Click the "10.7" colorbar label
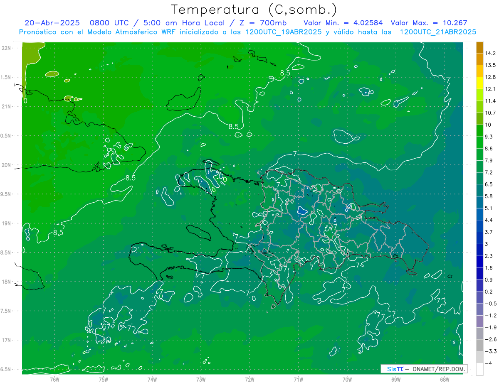 pyautogui.click(x=491, y=113)
